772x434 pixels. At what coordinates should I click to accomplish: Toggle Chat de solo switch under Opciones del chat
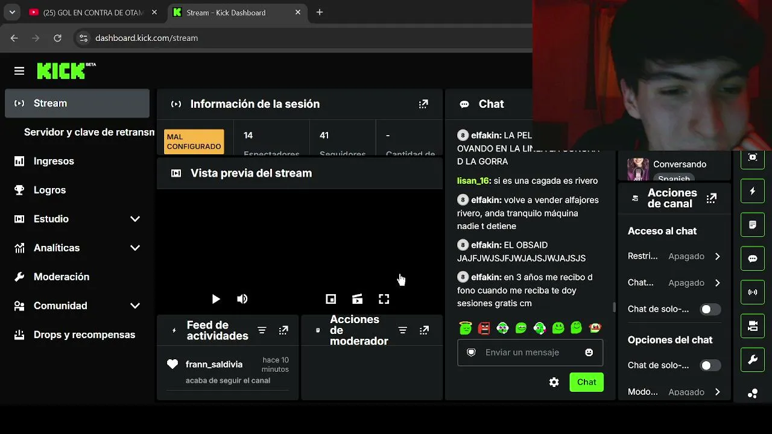710,365
